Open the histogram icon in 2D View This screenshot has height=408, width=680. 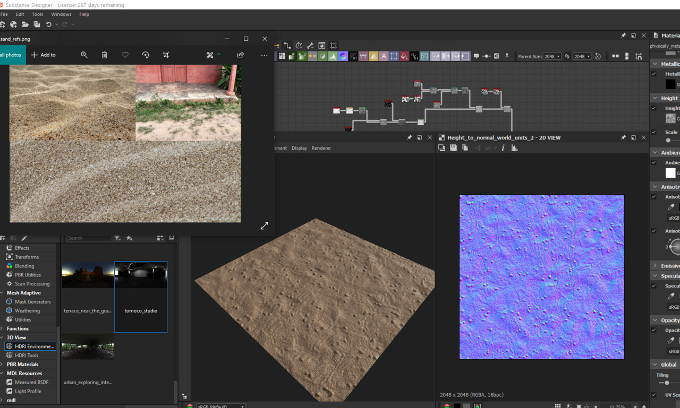tap(514, 148)
